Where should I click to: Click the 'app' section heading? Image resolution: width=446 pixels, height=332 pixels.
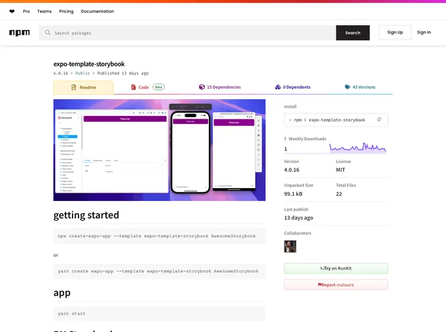[x=62, y=293]
